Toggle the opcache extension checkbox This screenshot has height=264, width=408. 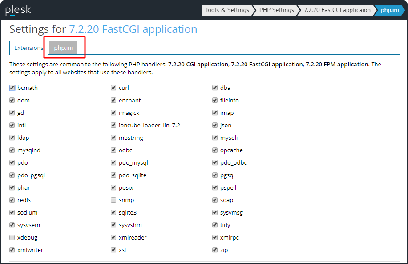(x=215, y=150)
